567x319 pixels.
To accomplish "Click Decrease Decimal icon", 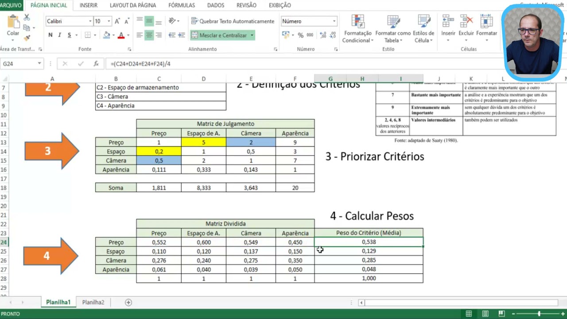I will (x=333, y=35).
